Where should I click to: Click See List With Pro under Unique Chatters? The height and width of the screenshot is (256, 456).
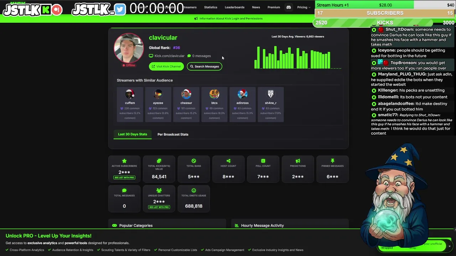click(159, 207)
